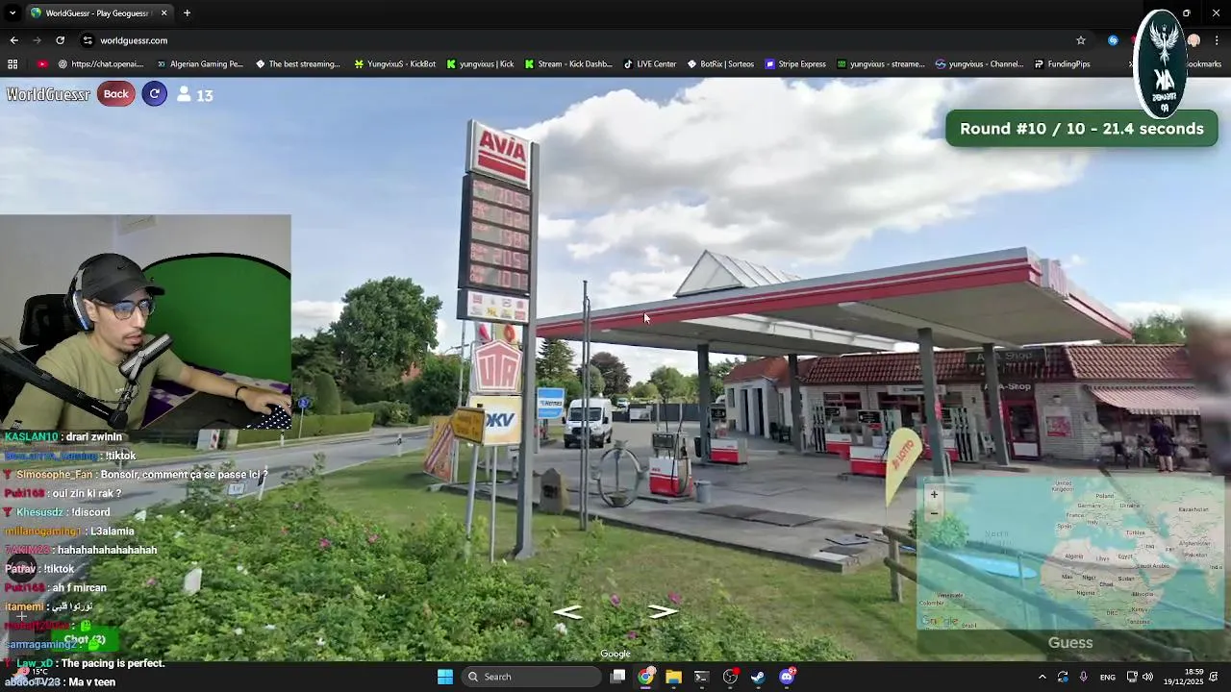Screen dimensions: 1231x692
Task: Open the Stripe Express bookmark
Action: (796, 64)
